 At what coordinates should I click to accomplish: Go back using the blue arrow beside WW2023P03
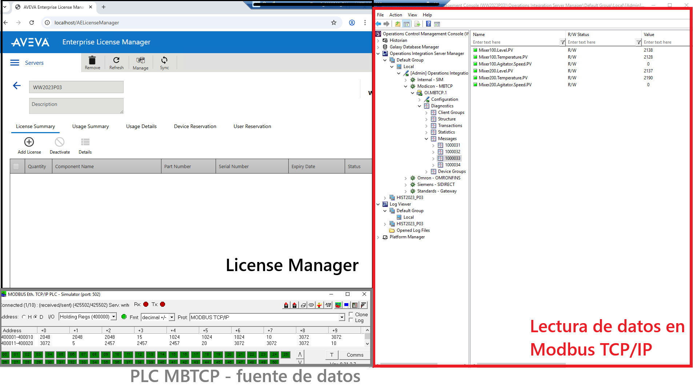click(x=17, y=86)
